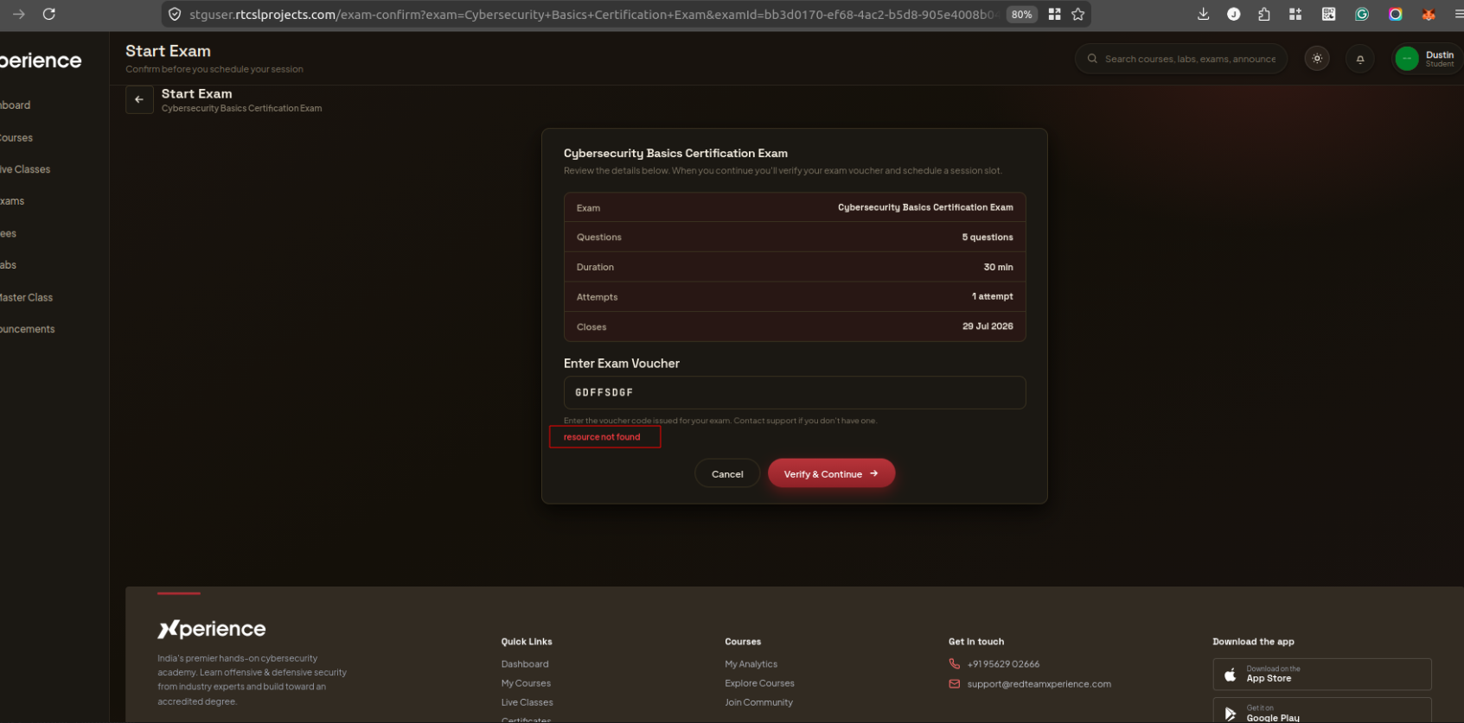The height and width of the screenshot is (723, 1464).
Task: Click the phone icon in Get in touch
Action: click(955, 664)
